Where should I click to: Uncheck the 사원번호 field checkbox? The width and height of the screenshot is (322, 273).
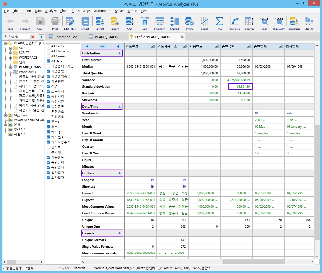49,81
